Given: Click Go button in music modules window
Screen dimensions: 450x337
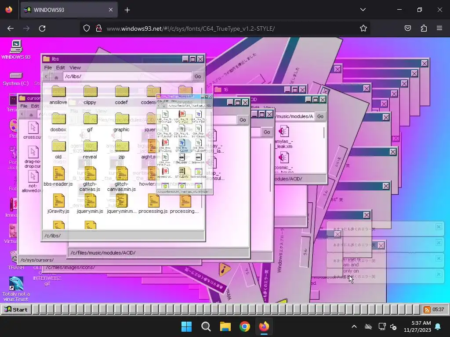Looking at the screenshot, I should click(320, 116).
